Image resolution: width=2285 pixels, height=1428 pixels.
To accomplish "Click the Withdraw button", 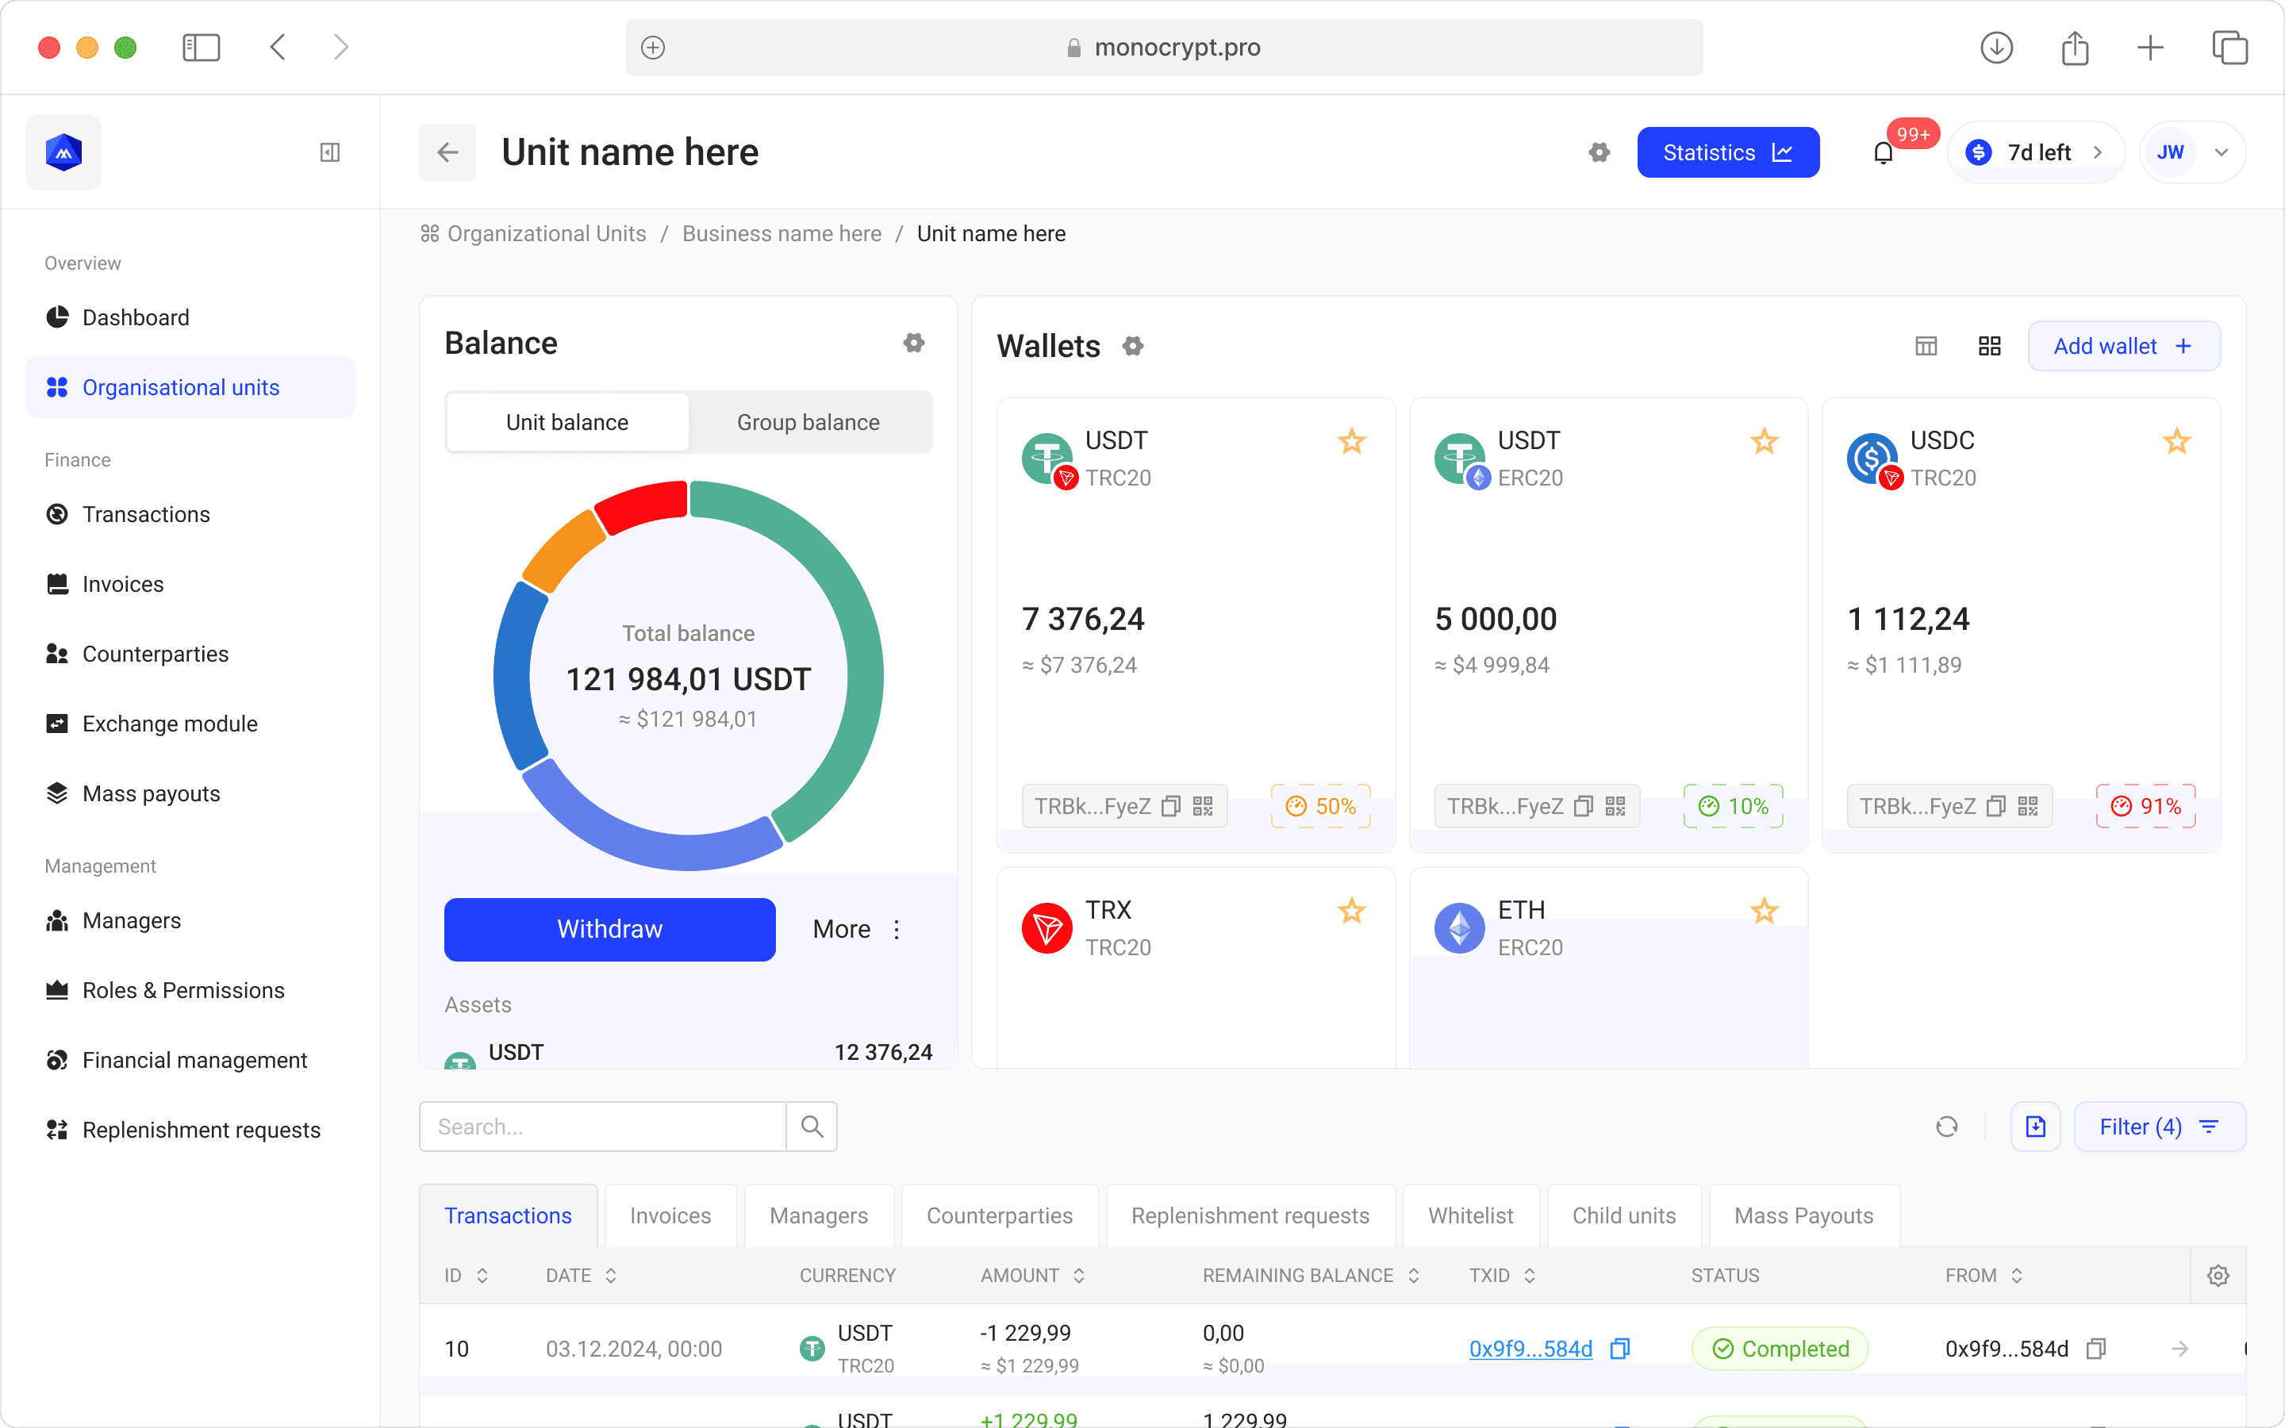I will pyautogui.click(x=610, y=929).
